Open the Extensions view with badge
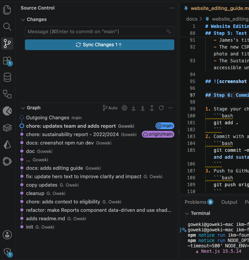The width and height of the screenshot is (249, 260). point(8,61)
